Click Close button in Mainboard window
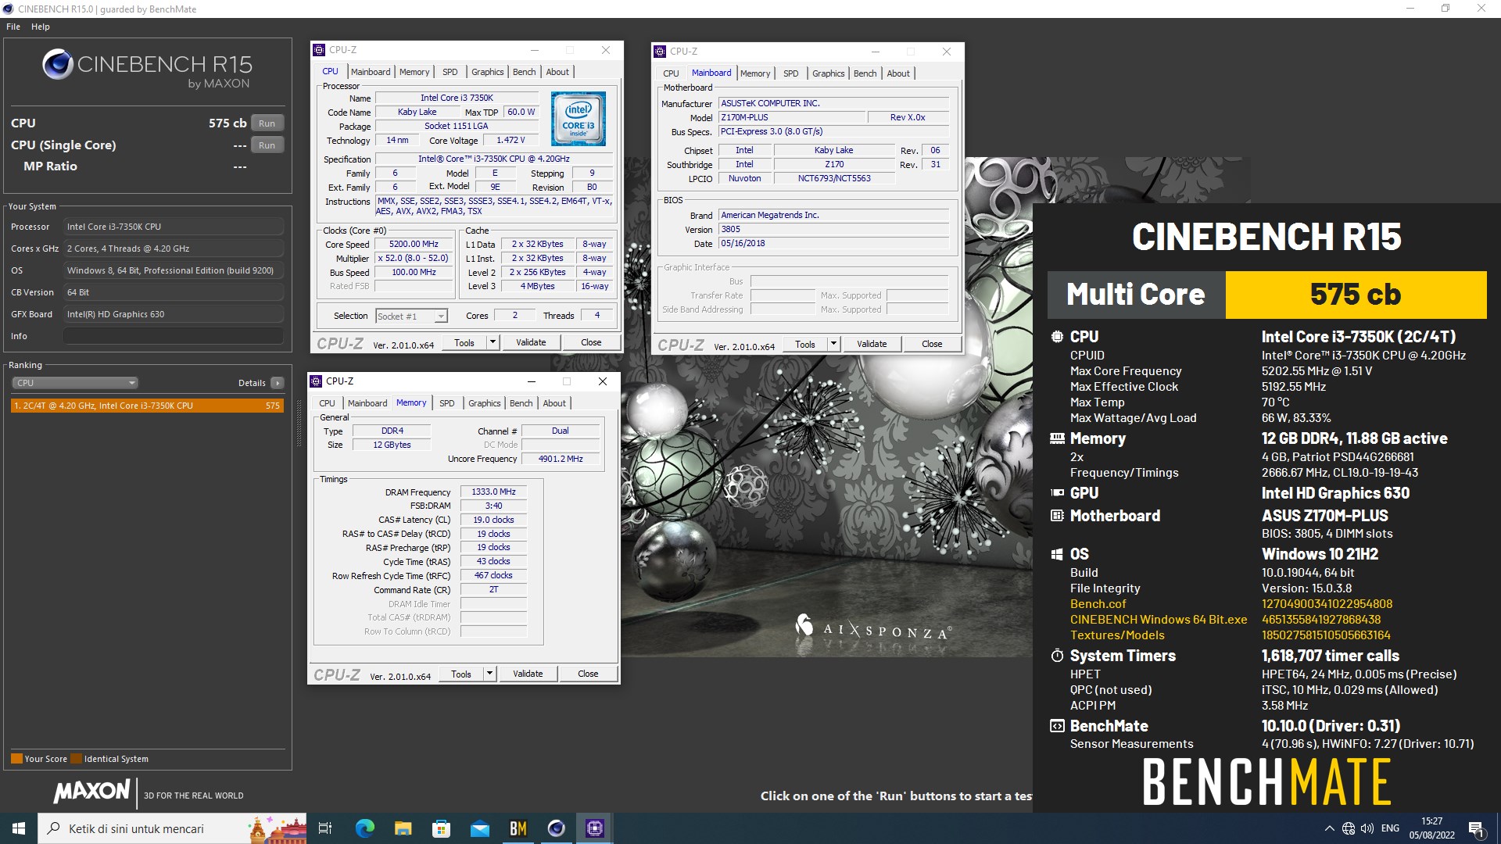The height and width of the screenshot is (844, 1501). [x=932, y=344]
